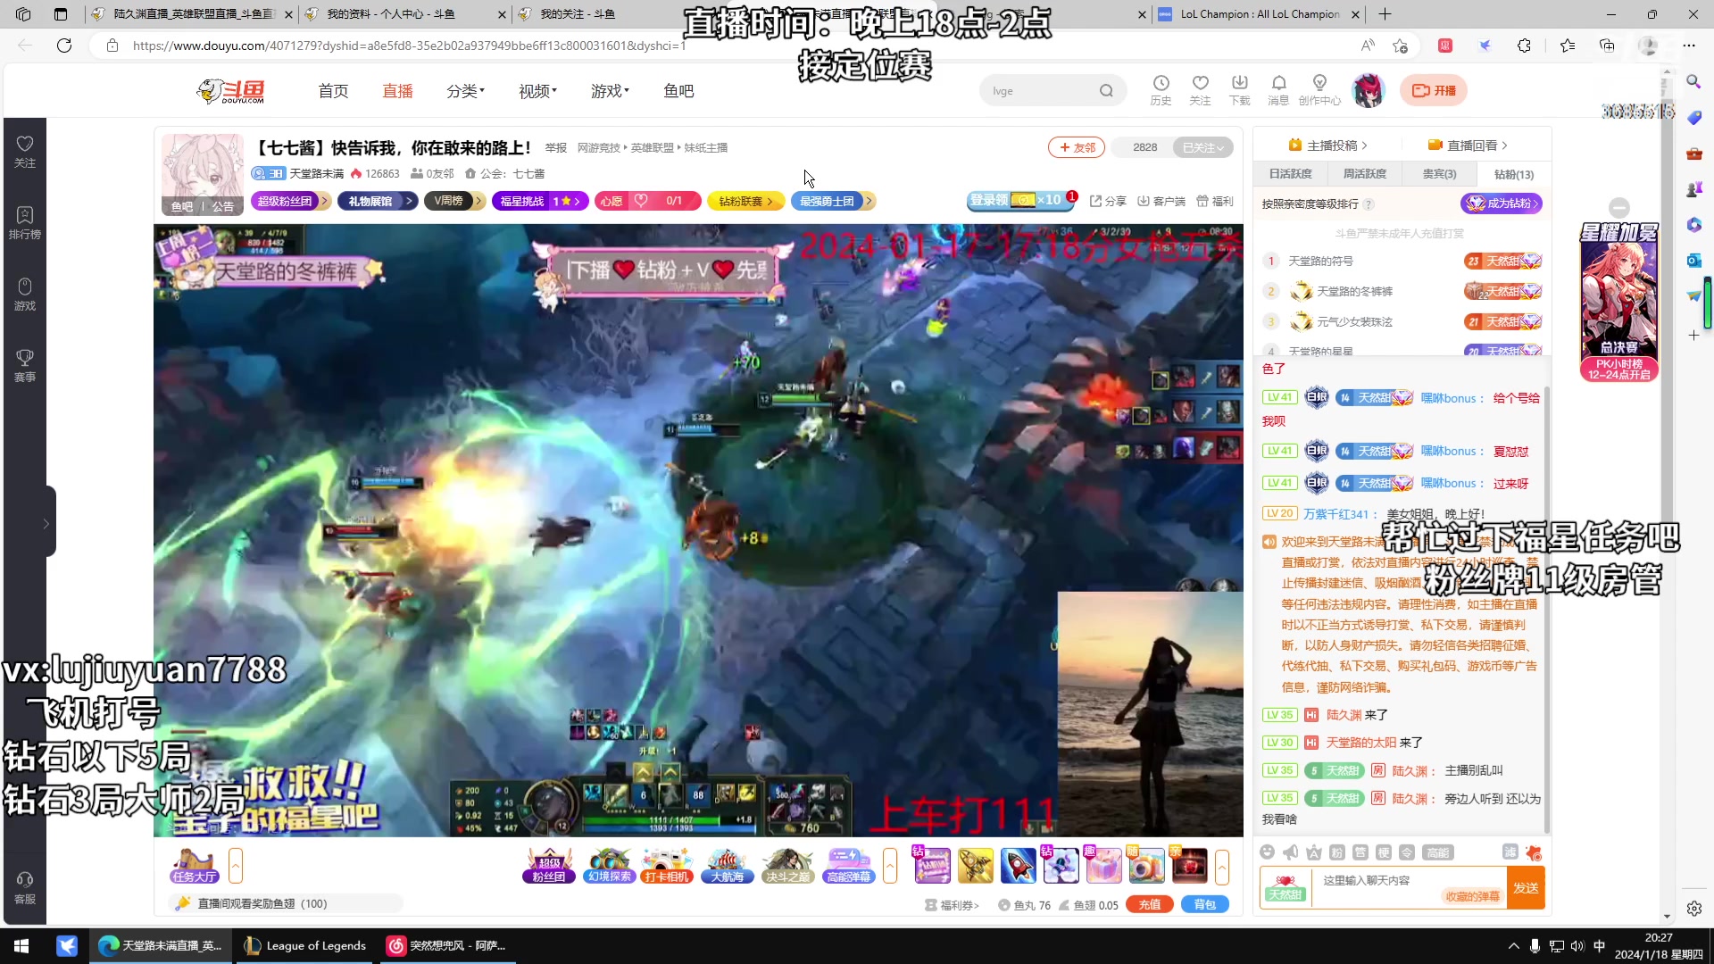Open the megaphone broadcast icon in chat
Screen dimensions: 1714x964
(1290, 852)
